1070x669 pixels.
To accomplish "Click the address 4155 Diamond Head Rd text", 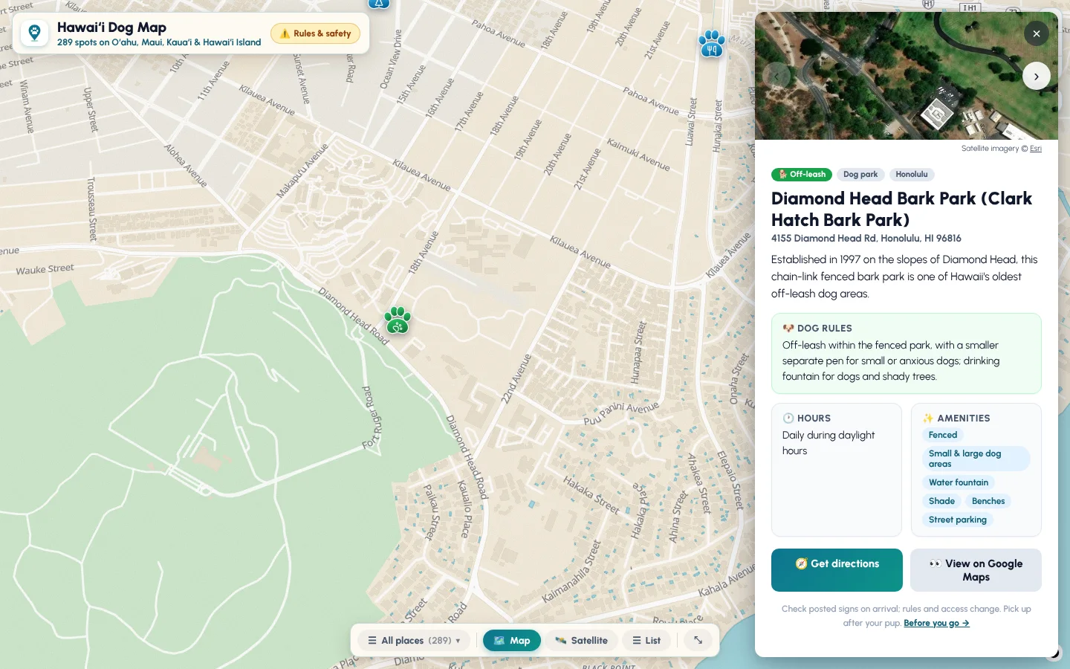I will click(866, 239).
